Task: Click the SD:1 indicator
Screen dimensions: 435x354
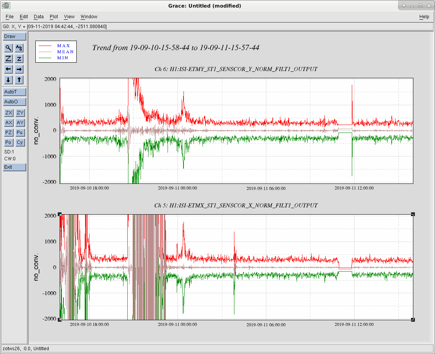Action: (9, 152)
